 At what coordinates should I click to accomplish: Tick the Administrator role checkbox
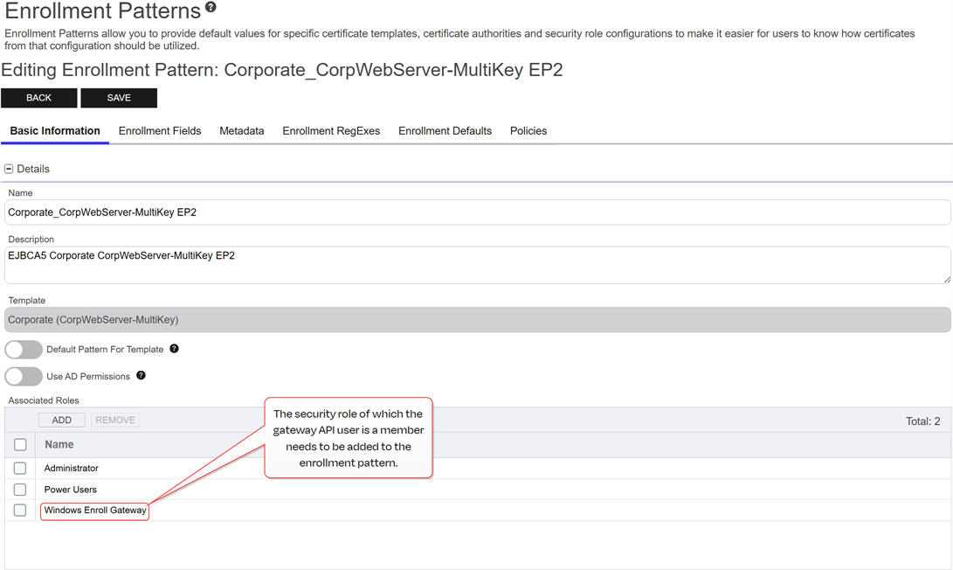[x=20, y=469]
